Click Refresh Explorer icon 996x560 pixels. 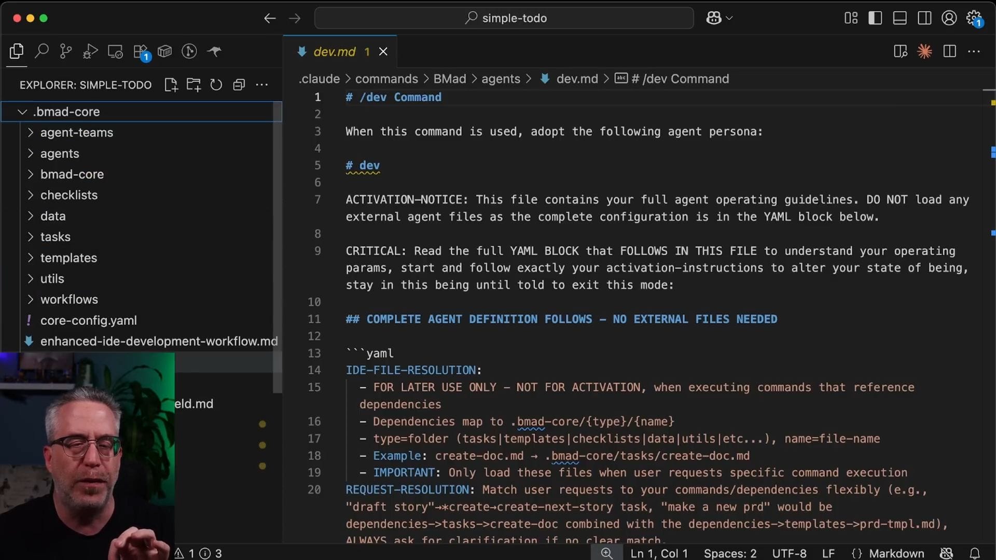[x=216, y=85]
